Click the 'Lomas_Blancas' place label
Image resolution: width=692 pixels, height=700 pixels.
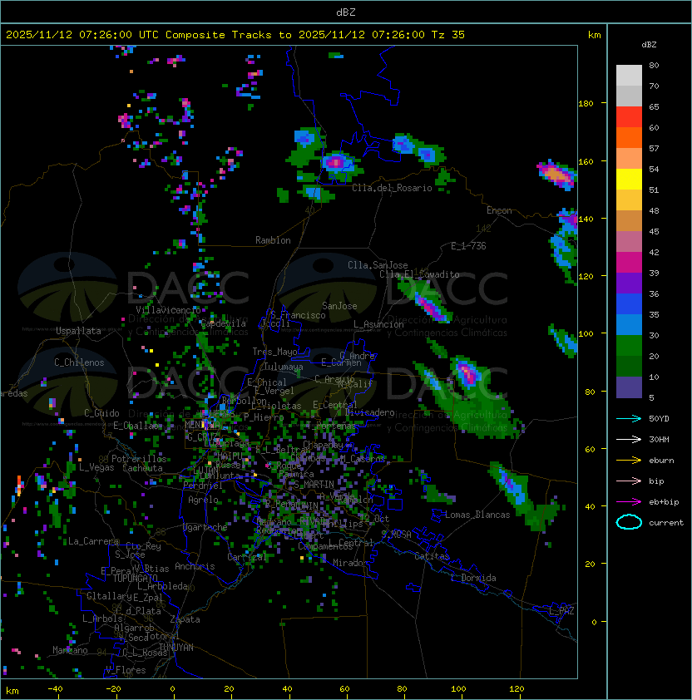point(477,515)
